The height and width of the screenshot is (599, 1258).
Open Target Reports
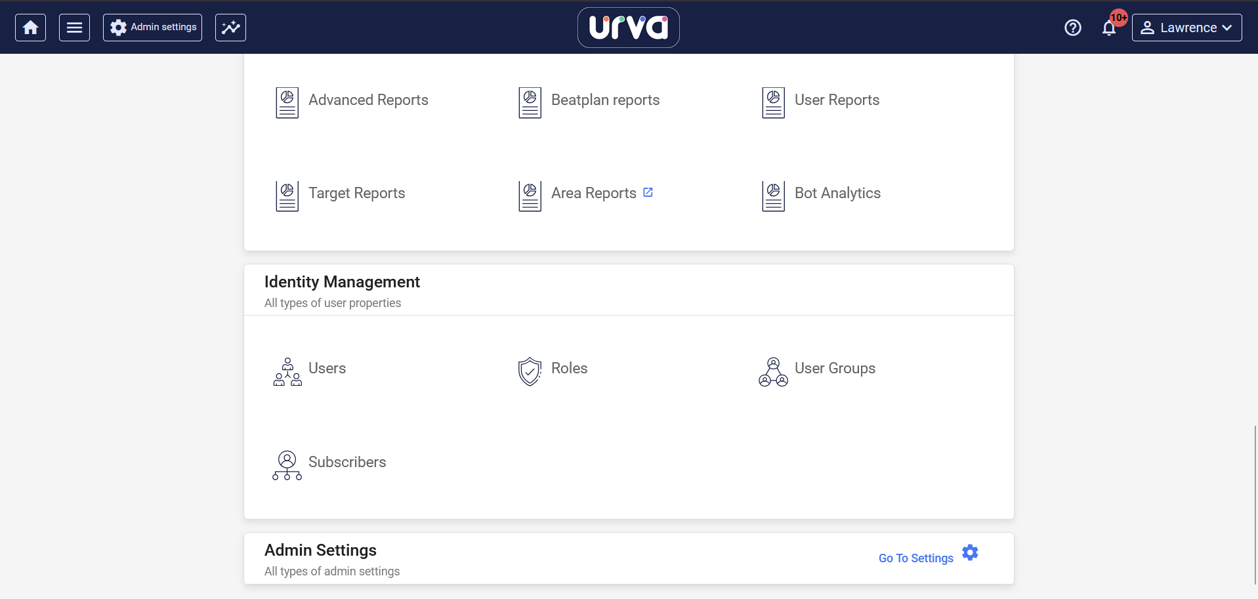[356, 193]
